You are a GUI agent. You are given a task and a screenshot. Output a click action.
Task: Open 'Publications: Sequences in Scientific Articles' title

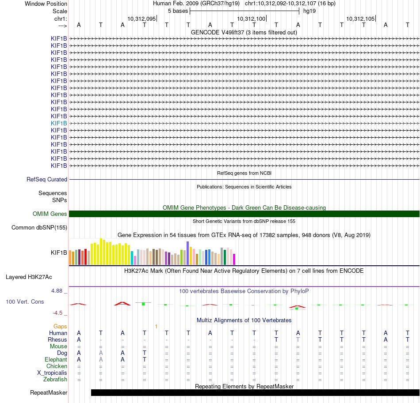244,187
